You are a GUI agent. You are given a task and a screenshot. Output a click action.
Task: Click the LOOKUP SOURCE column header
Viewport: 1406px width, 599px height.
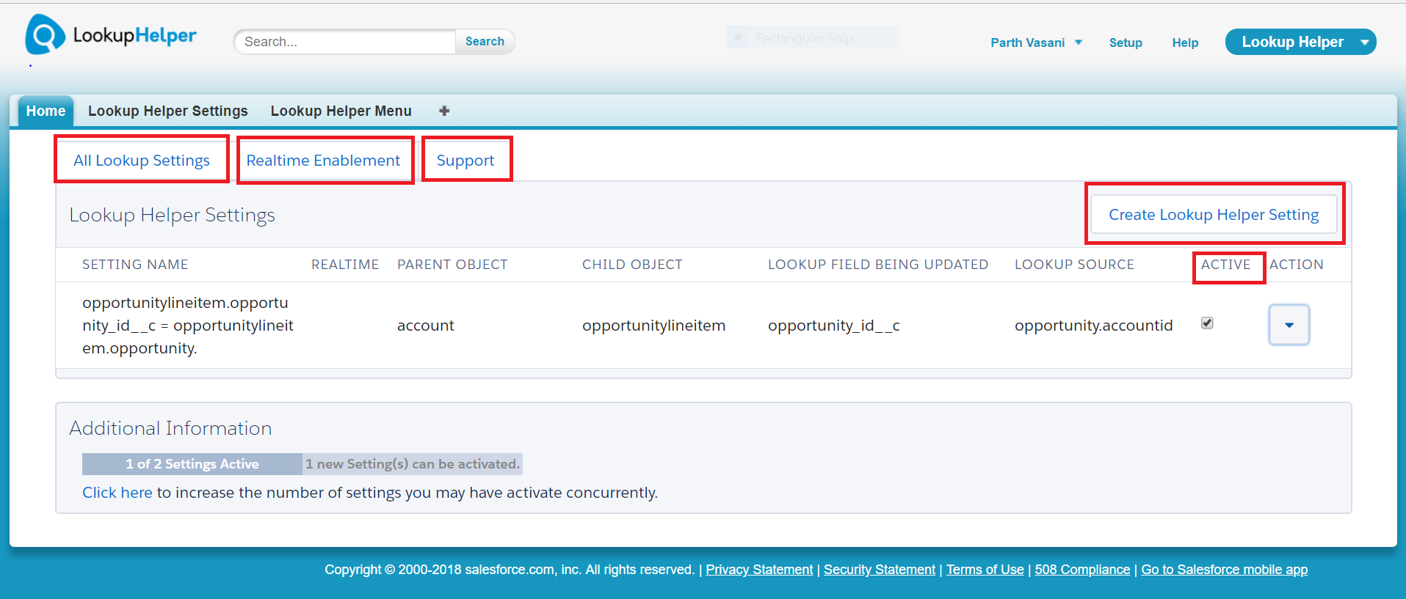1074,265
